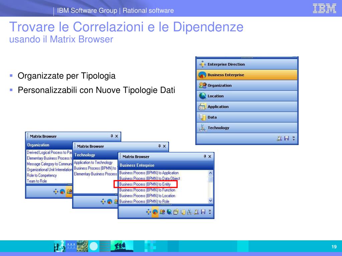This screenshot has height=256, width=342.
Task: Click list icon in category list panel footer
Action: click(x=280, y=138)
